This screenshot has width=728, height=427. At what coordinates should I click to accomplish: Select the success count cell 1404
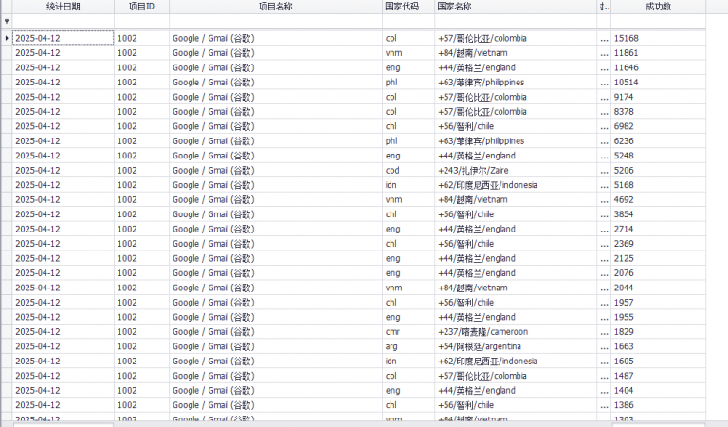[x=658, y=390]
